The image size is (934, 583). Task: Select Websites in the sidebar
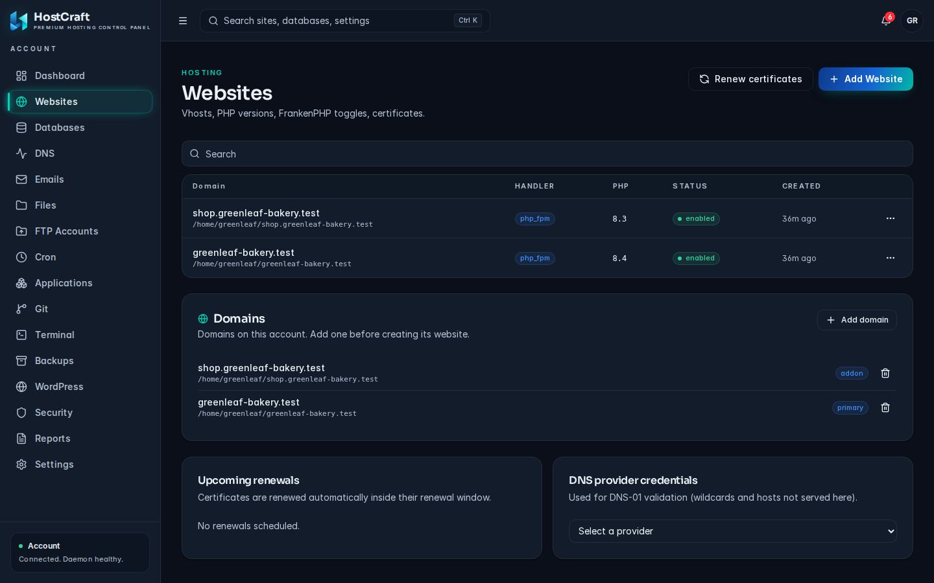tap(80, 102)
